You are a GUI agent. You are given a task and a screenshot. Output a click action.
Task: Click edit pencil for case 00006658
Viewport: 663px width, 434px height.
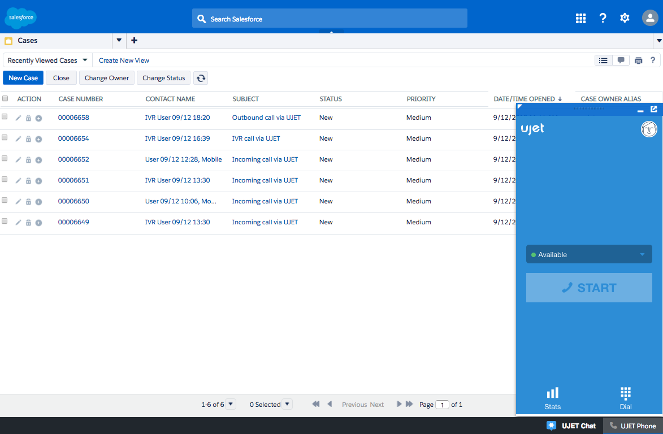[x=18, y=118]
